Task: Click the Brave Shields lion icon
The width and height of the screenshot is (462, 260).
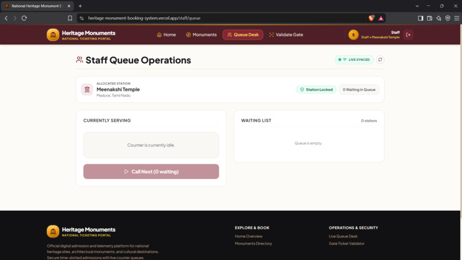Action: point(371,18)
